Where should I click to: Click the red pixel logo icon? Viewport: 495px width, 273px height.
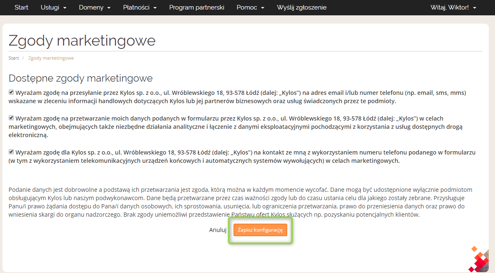479,259
